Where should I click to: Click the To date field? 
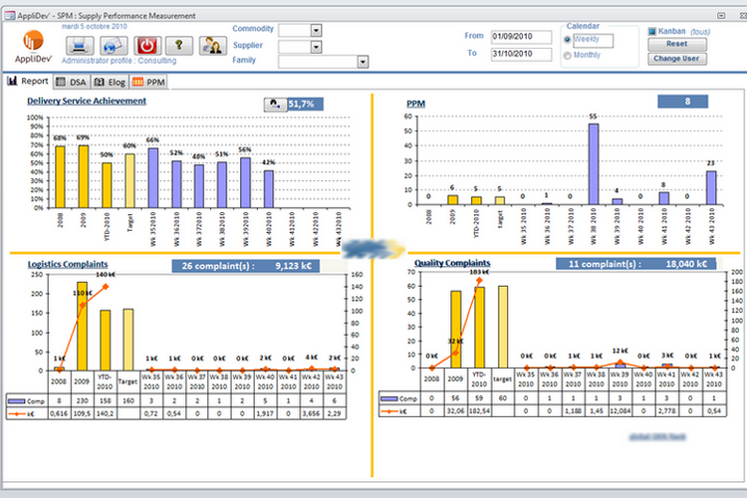[522, 54]
